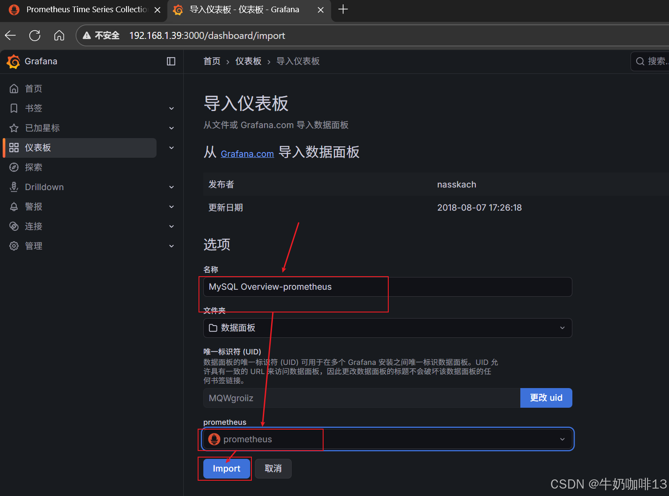Viewport: 669px width, 496px height.
Task: Click the 不安全 security warning icon
Action: [87, 35]
